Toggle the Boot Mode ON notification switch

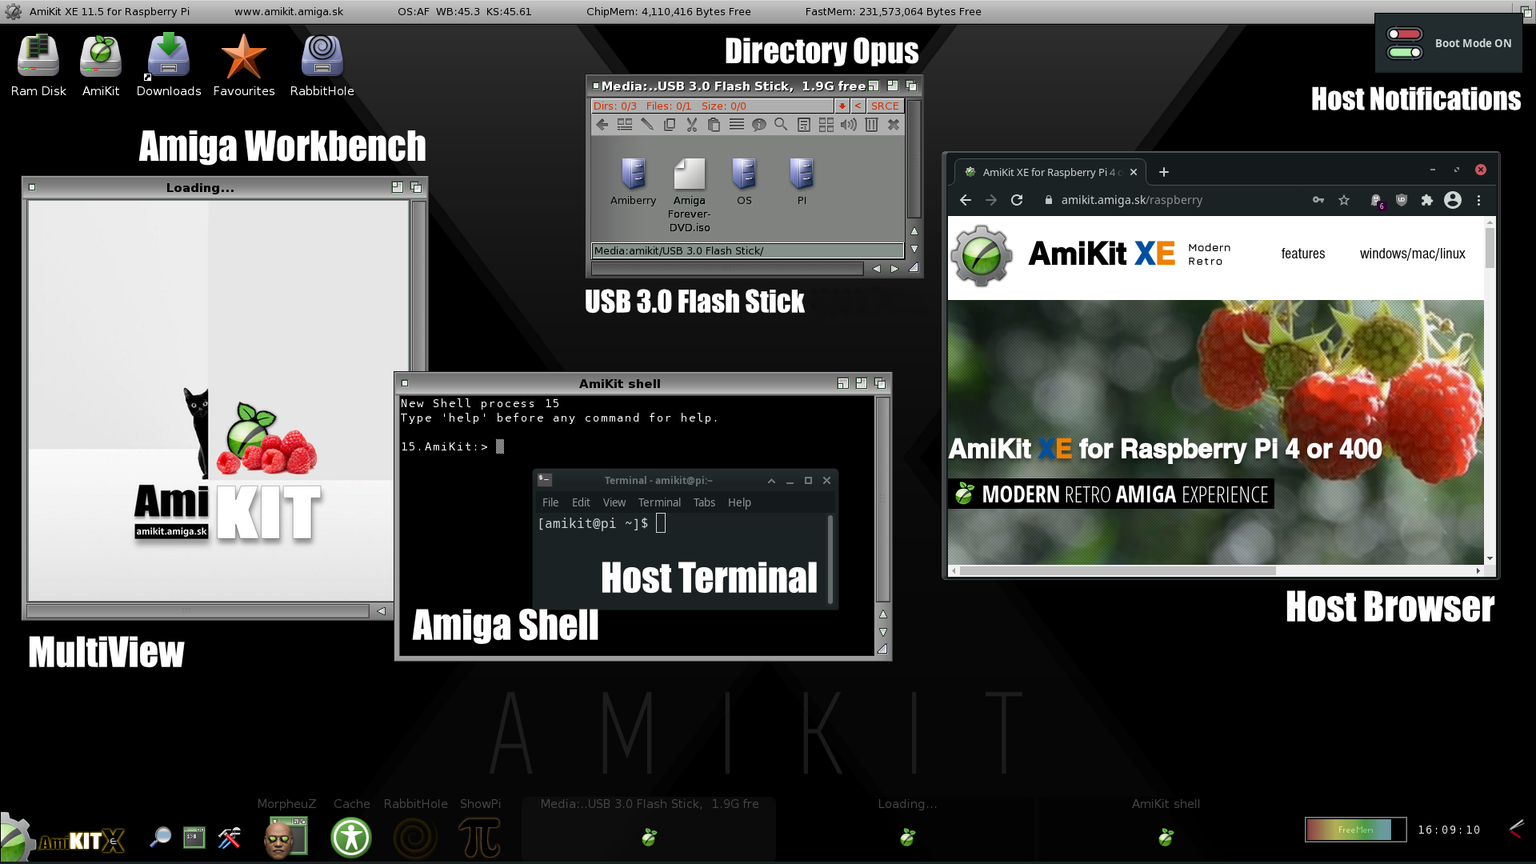1404,43
